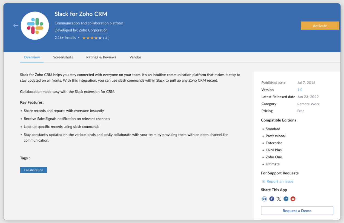Click Professional edition entry
The height and width of the screenshot is (223, 344).
276,136
